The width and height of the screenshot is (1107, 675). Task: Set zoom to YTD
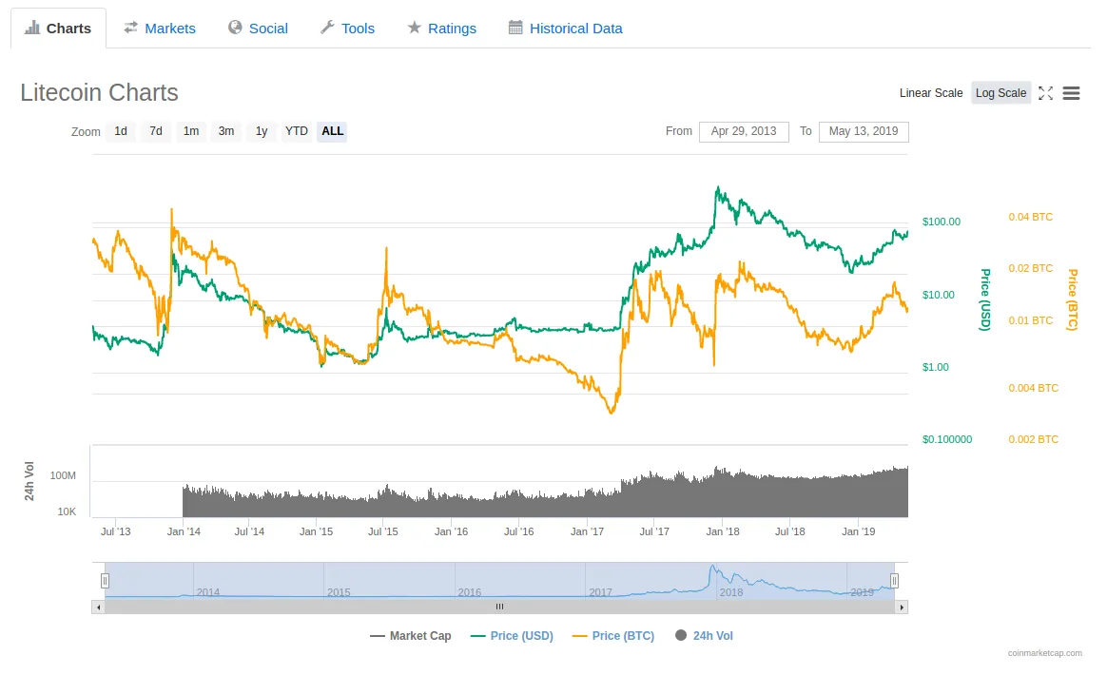[297, 131]
